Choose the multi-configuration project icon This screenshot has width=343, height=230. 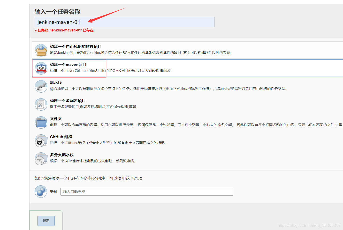pos(41,104)
